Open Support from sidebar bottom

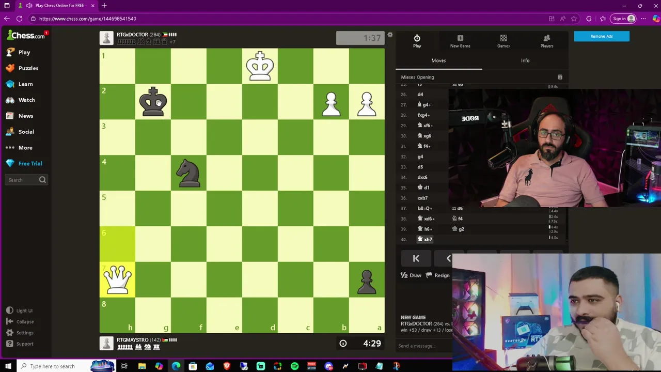point(20,344)
